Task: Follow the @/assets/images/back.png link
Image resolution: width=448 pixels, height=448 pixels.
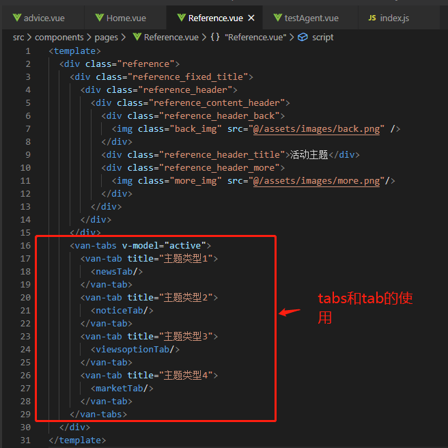Action: click(316, 129)
